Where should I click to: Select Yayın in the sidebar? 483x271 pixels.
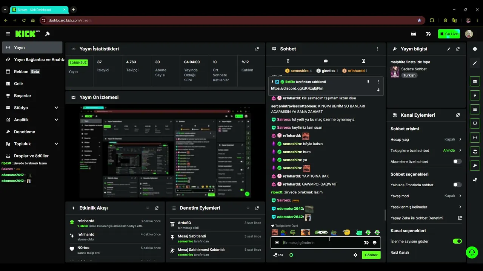[x=32, y=47]
